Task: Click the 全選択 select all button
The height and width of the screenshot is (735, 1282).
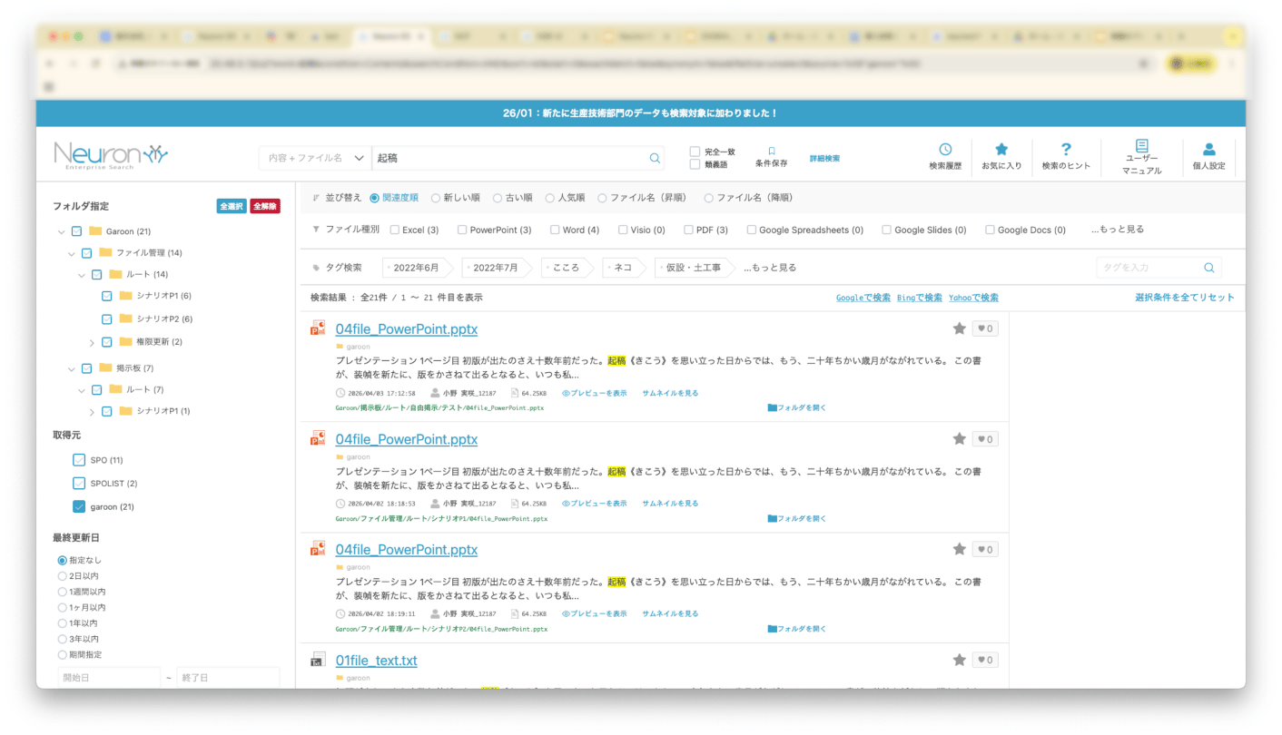Action: tap(231, 206)
